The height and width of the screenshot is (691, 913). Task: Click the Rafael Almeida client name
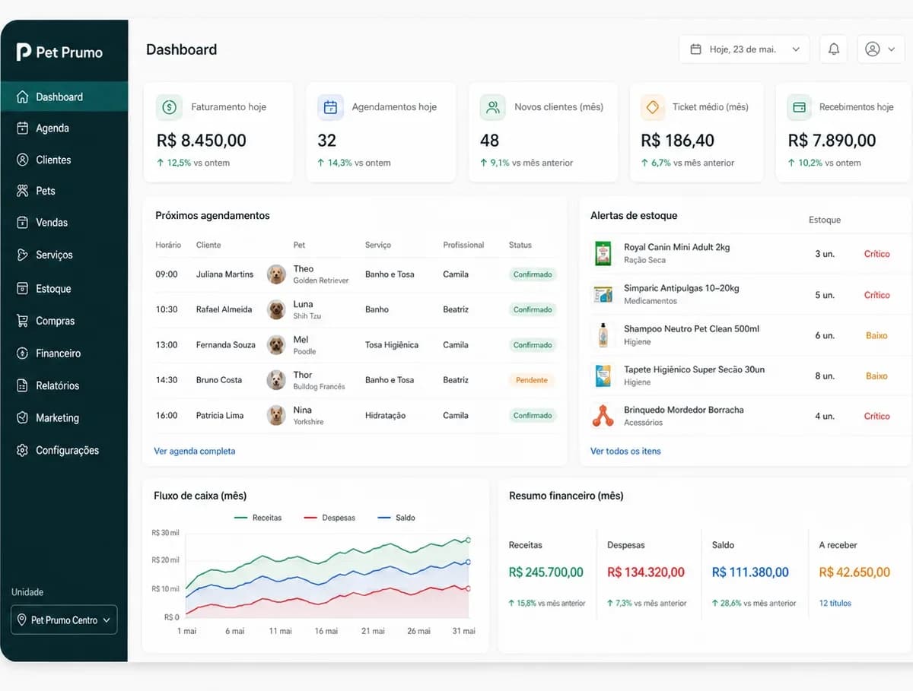224,309
